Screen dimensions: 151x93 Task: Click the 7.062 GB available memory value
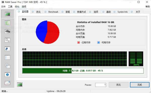point(112,30)
